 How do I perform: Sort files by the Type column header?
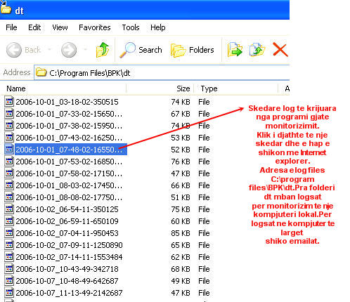236,88
